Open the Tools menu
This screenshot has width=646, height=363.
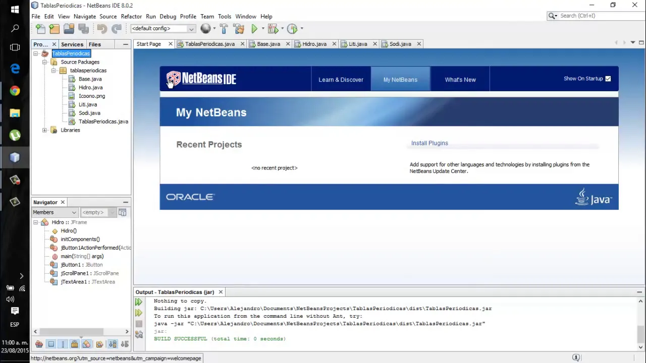click(225, 17)
